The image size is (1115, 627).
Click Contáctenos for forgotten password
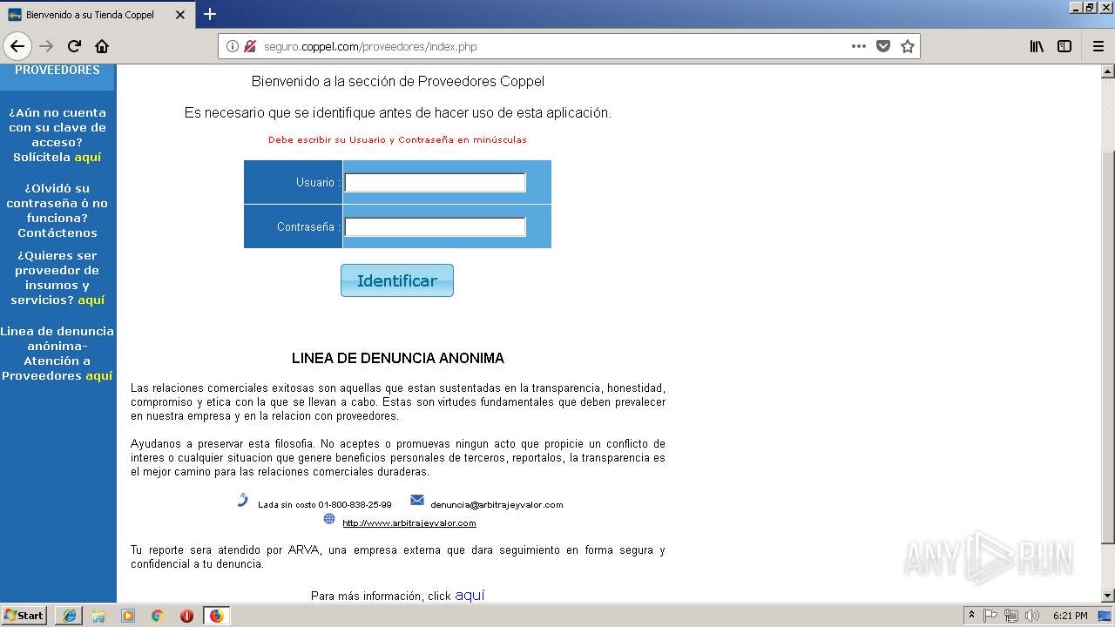pos(57,233)
